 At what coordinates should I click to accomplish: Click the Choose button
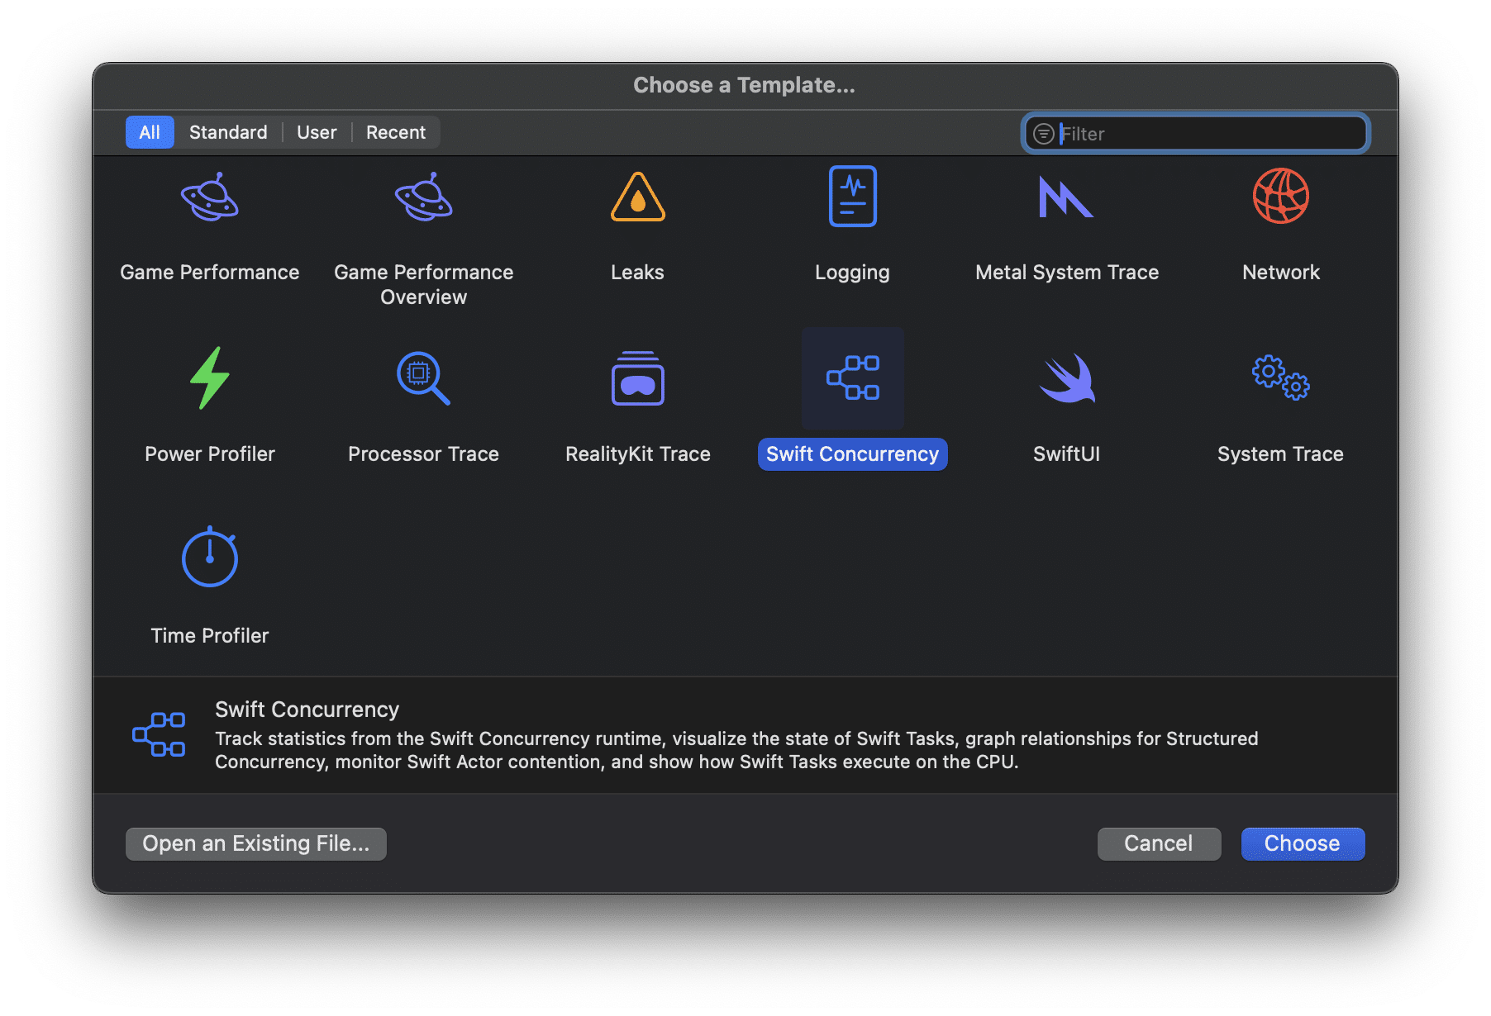pos(1302,843)
